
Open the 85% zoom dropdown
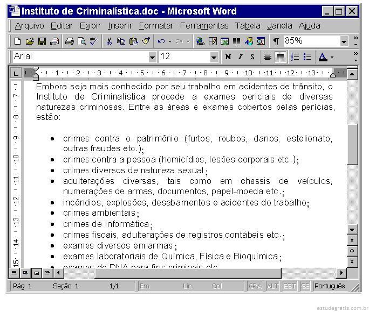click(344, 41)
